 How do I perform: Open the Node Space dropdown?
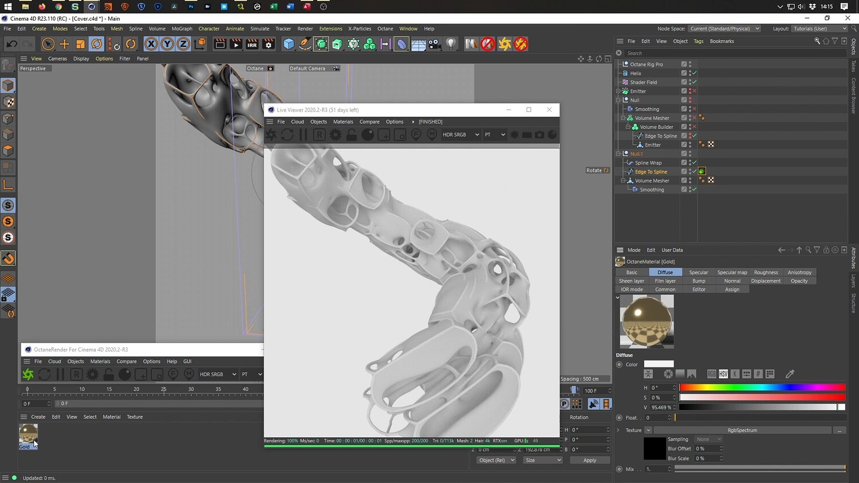724,29
